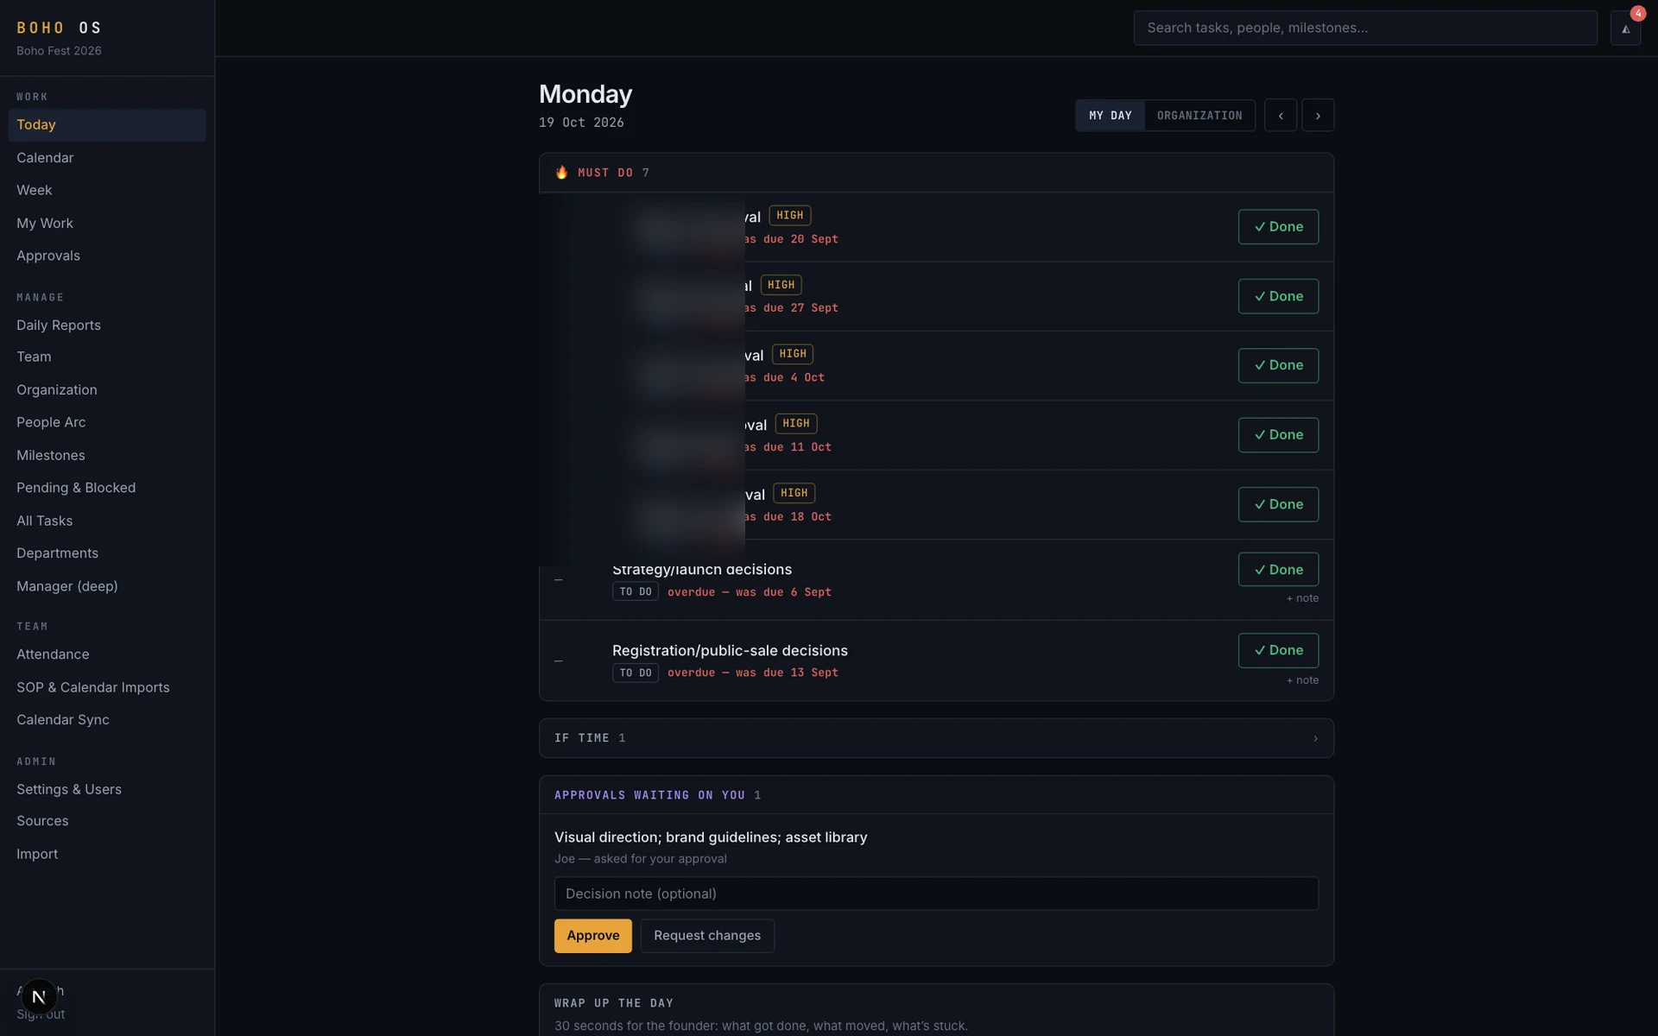
Task: Click the search tasks field
Action: (x=1365, y=28)
